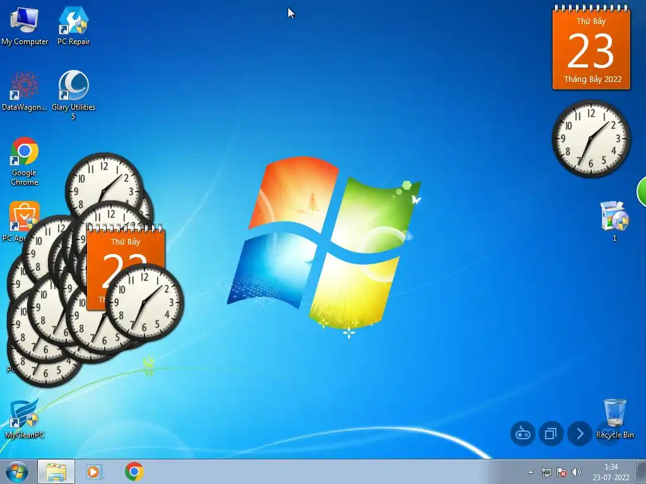Click the "Tháng Bảy 2022" calendar text
This screenshot has width=646, height=484.
click(x=592, y=79)
